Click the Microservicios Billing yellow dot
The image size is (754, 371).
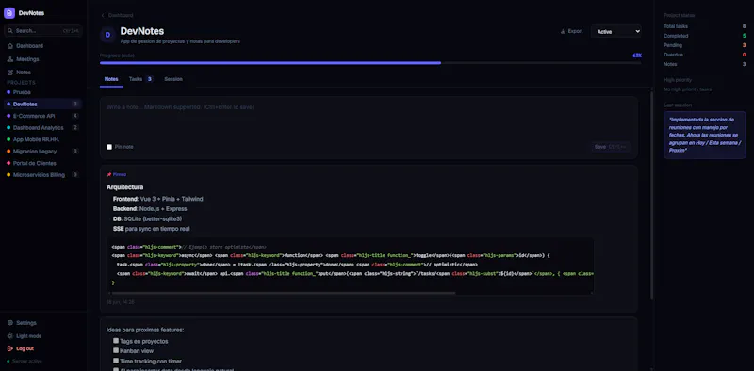click(x=8, y=175)
